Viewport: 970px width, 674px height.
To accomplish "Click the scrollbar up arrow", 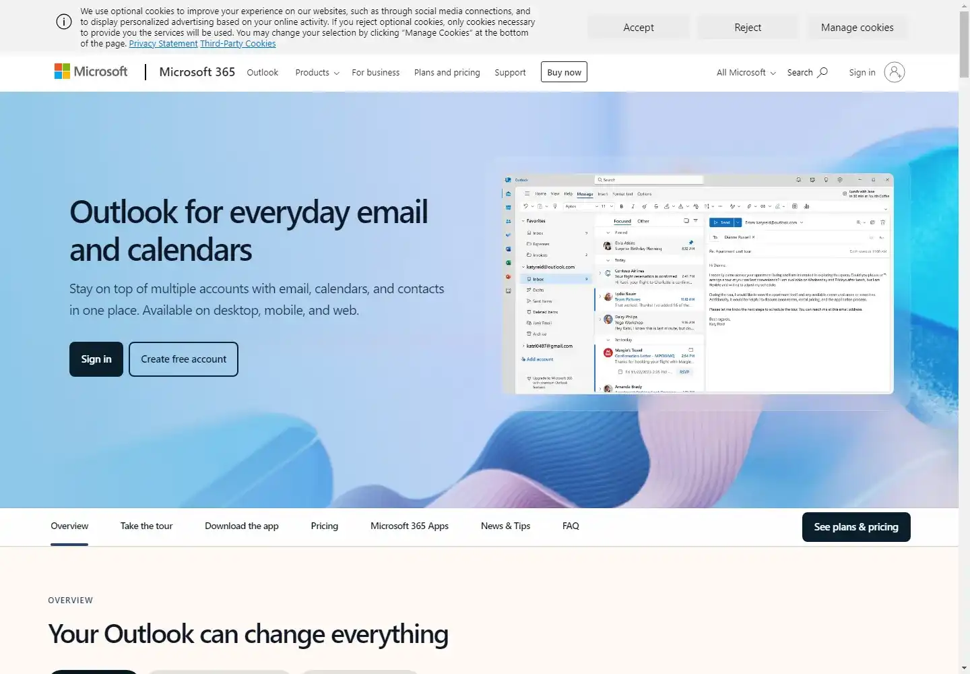I will click(964, 5).
